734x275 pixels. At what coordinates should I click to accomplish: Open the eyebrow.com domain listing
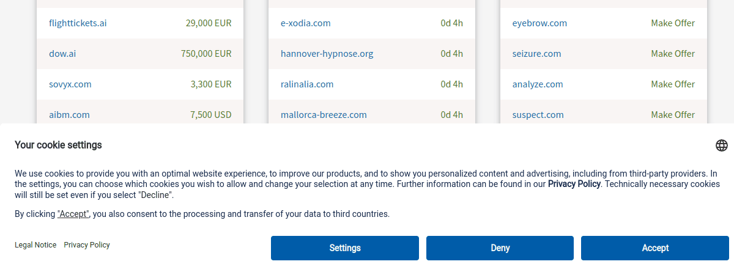[539, 23]
